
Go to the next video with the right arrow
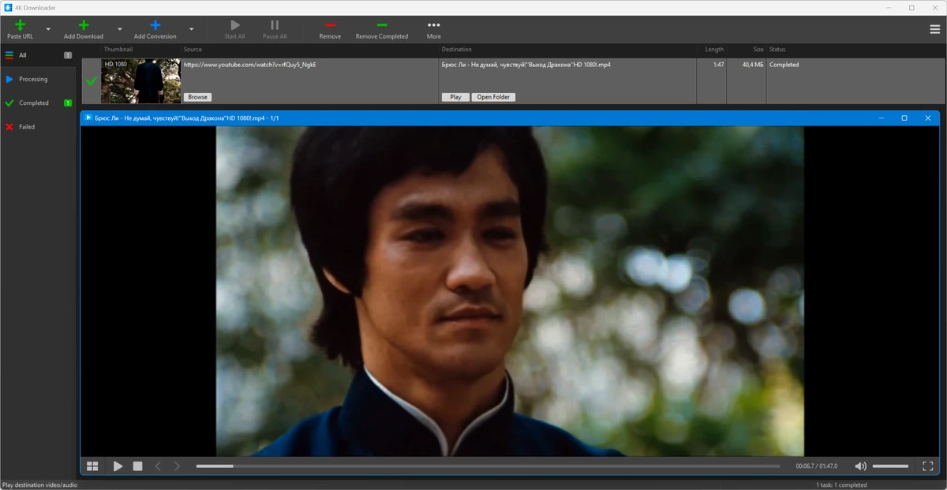pyautogui.click(x=177, y=466)
